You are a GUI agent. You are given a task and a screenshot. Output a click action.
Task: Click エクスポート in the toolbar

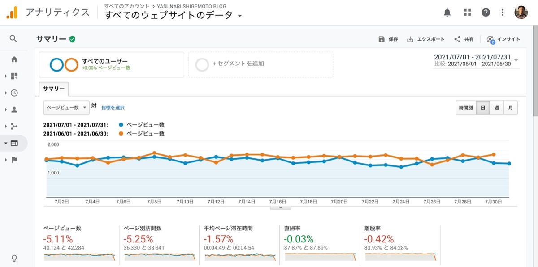point(425,39)
